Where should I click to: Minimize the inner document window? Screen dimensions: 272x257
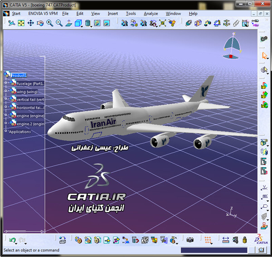click(x=254, y=14)
